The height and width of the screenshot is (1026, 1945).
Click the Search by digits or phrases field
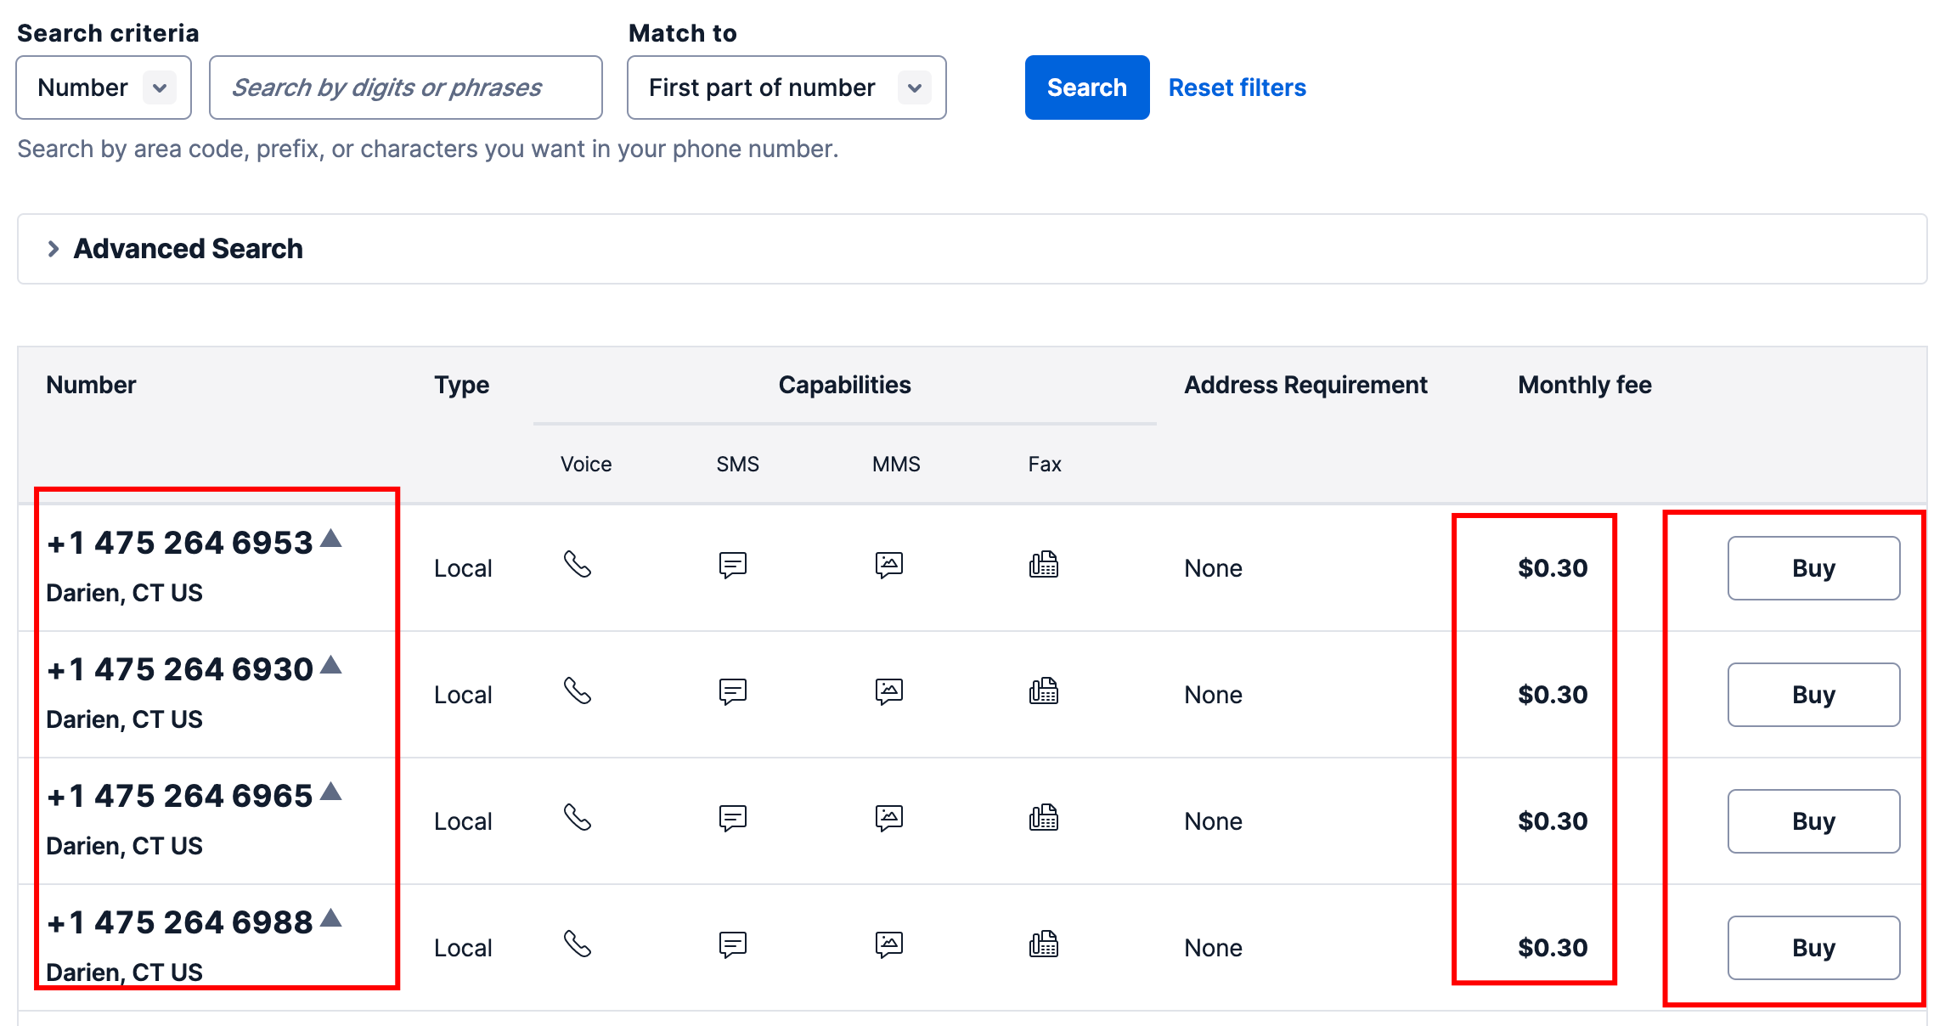pyautogui.click(x=406, y=87)
